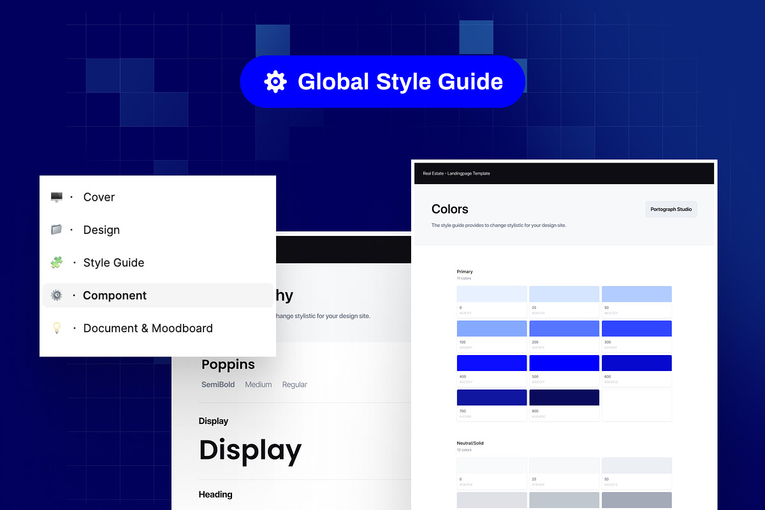Click the Neutral/Solid section label

click(470, 443)
